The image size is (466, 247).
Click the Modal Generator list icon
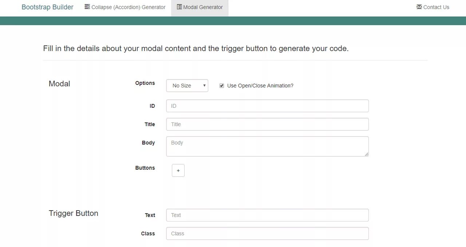click(179, 7)
